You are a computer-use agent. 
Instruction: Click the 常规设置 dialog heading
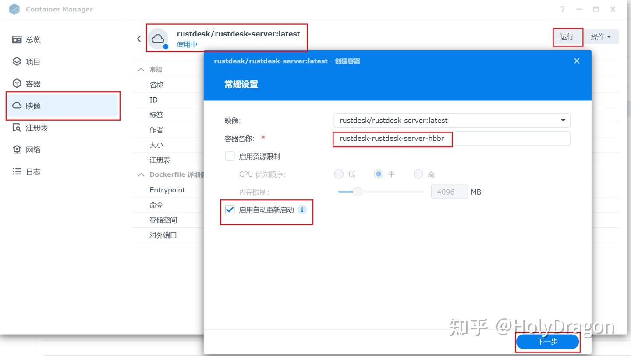[241, 84]
